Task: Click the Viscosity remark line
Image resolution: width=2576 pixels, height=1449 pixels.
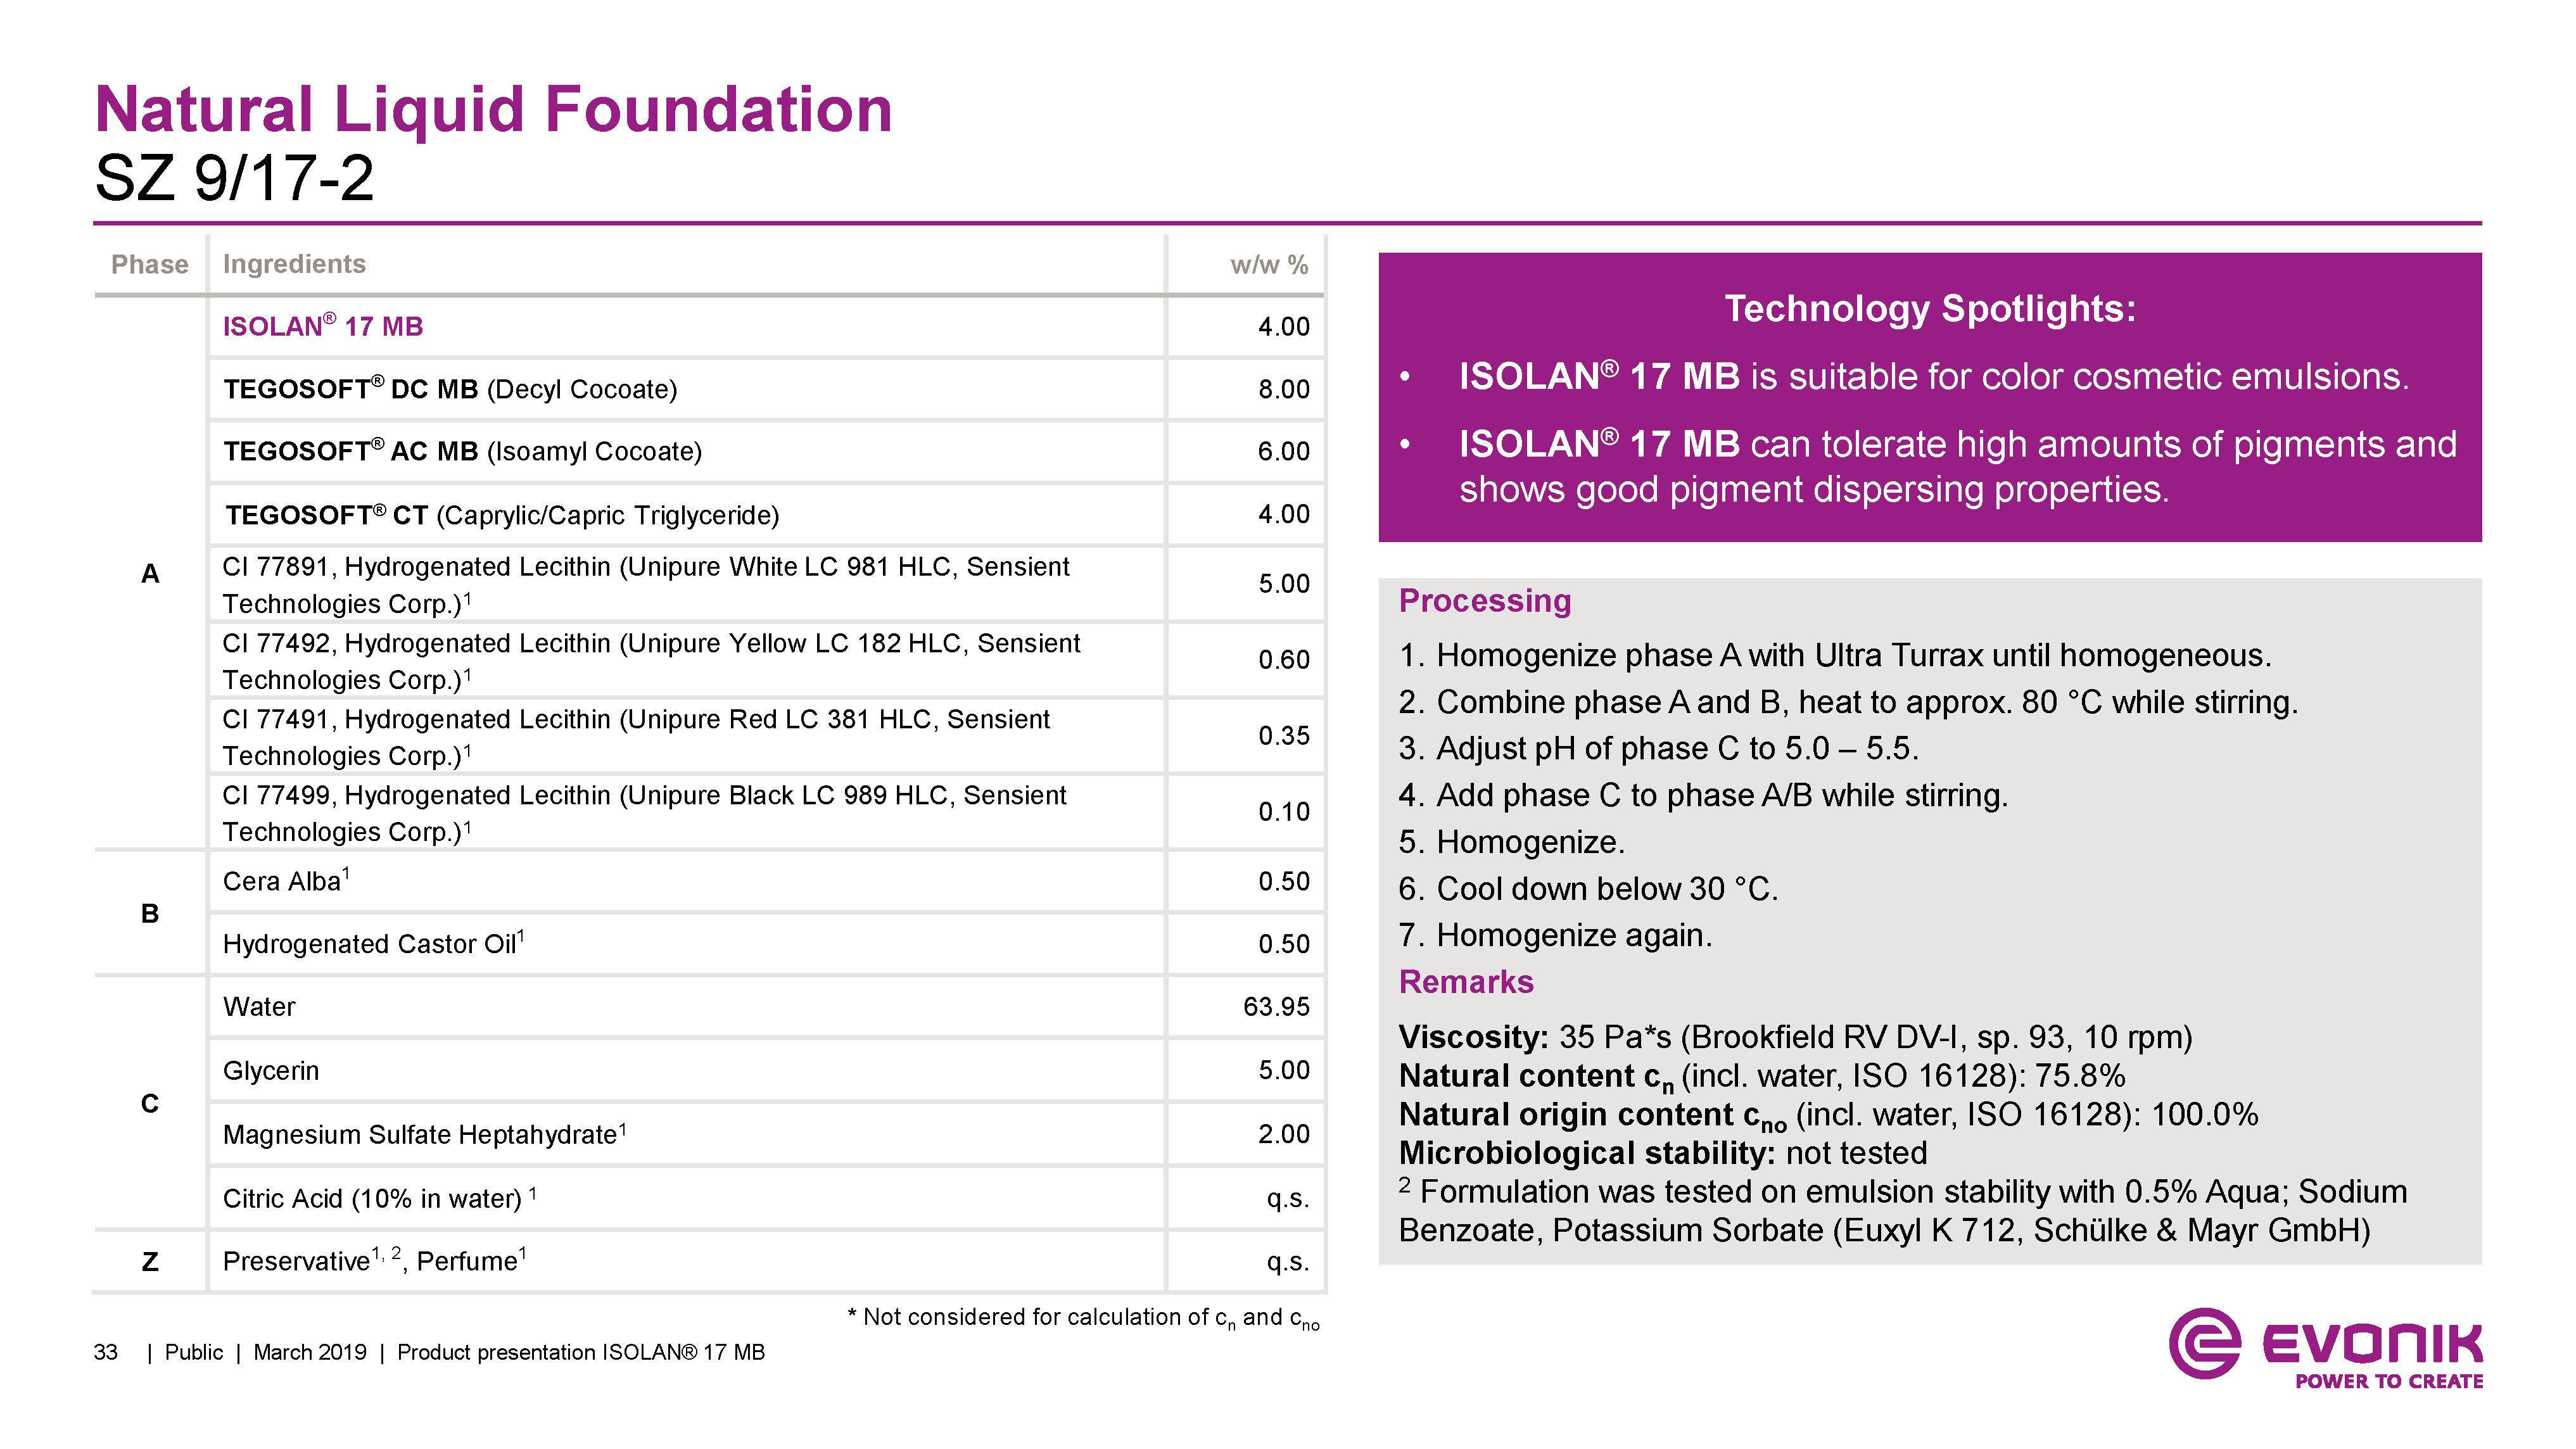Action: coord(1794,1037)
